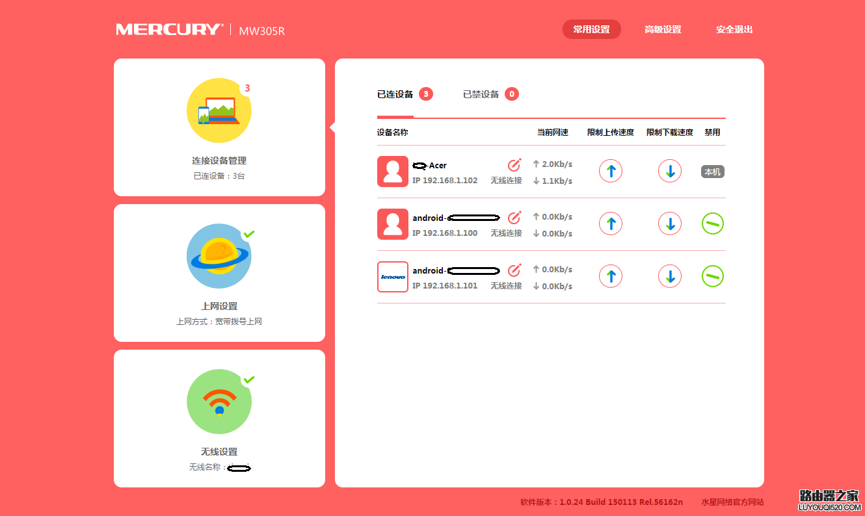This screenshot has height=516, width=865.
Task: Click the 连接设备管理 label
Action: click(219, 161)
